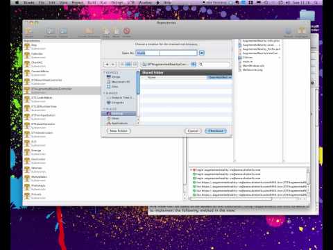This screenshot has height=250, width=333.
Task: Open the DTAugmentedRealityCon location popup
Action: [x=169, y=64]
